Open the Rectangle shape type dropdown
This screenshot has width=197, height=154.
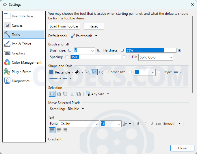point(61,72)
